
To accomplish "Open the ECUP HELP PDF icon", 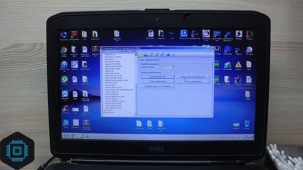I will [151, 35].
